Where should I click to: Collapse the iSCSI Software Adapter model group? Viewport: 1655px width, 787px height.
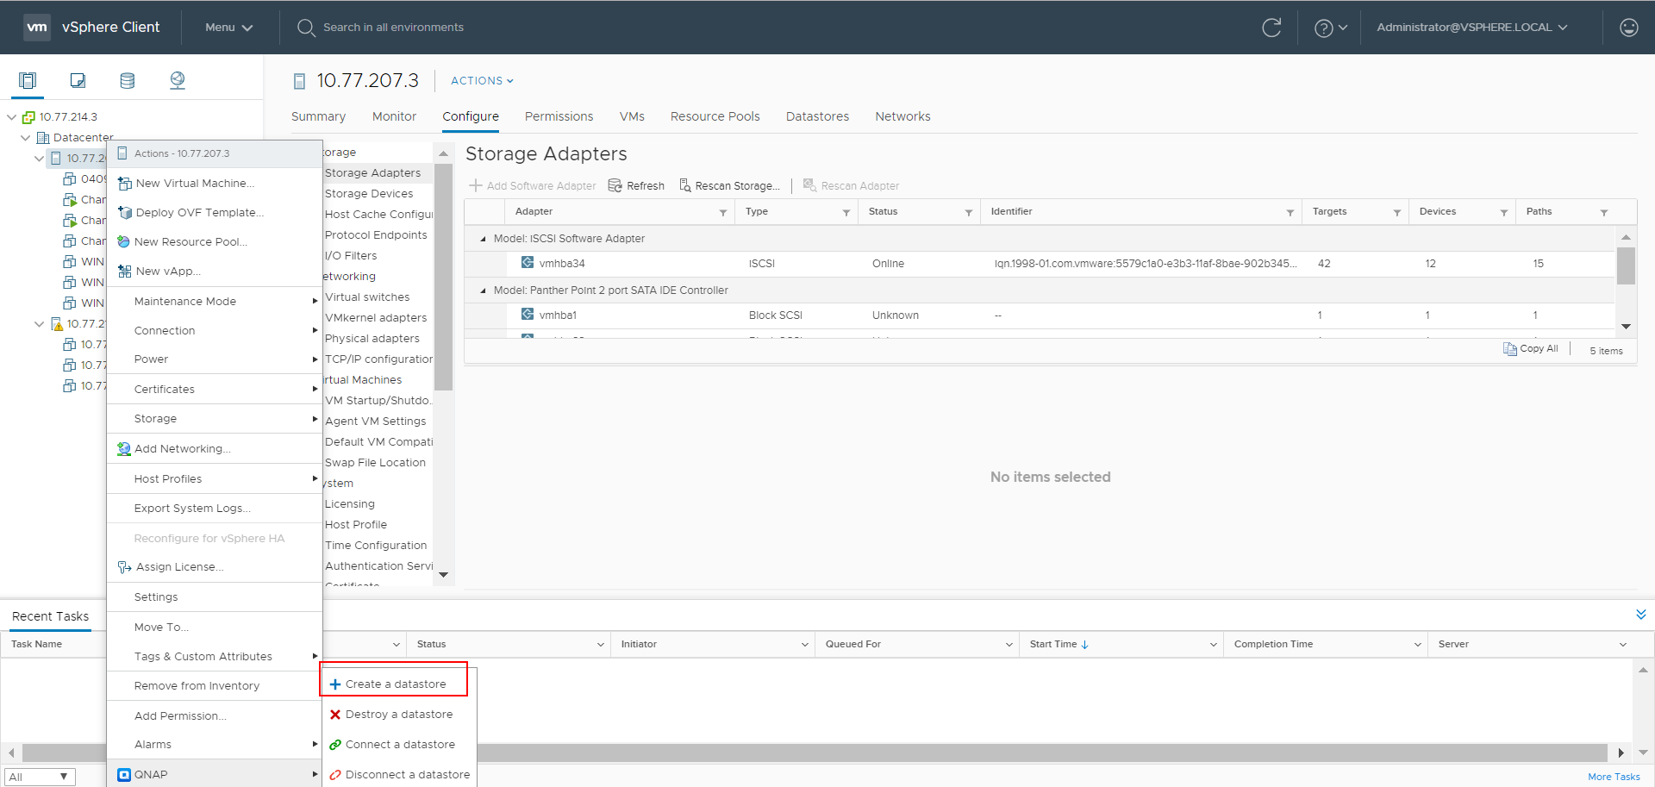[483, 239]
